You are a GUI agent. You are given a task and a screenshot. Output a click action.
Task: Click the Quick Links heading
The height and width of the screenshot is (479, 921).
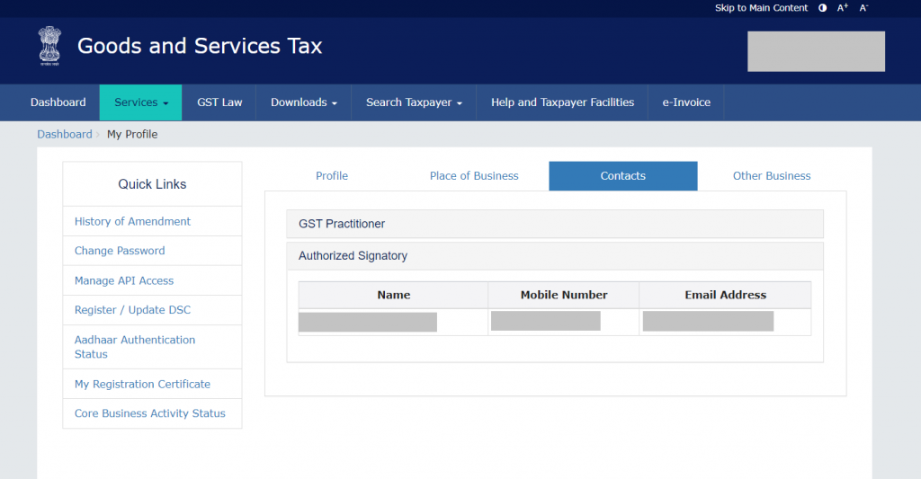point(152,184)
